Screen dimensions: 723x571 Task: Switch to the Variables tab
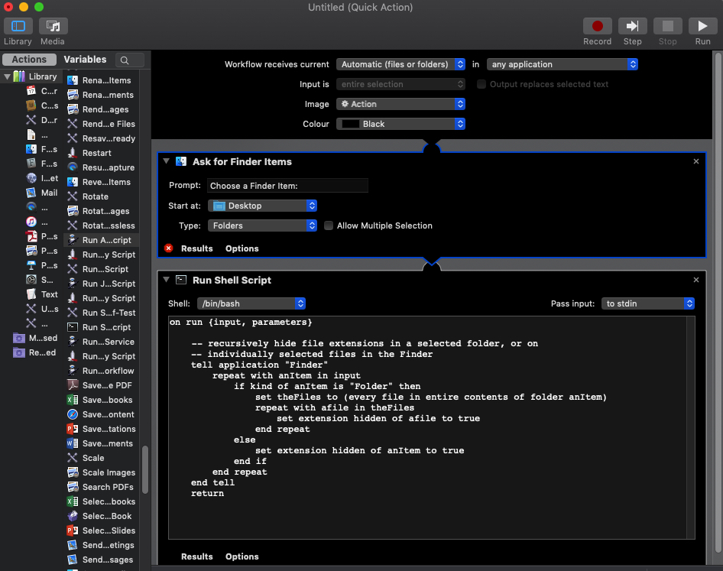(85, 60)
